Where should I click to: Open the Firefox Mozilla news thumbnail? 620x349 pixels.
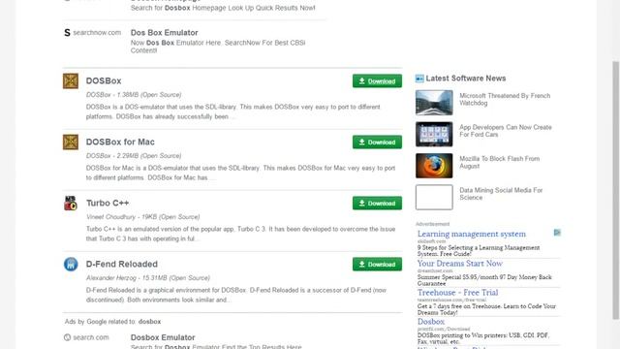[434, 166]
